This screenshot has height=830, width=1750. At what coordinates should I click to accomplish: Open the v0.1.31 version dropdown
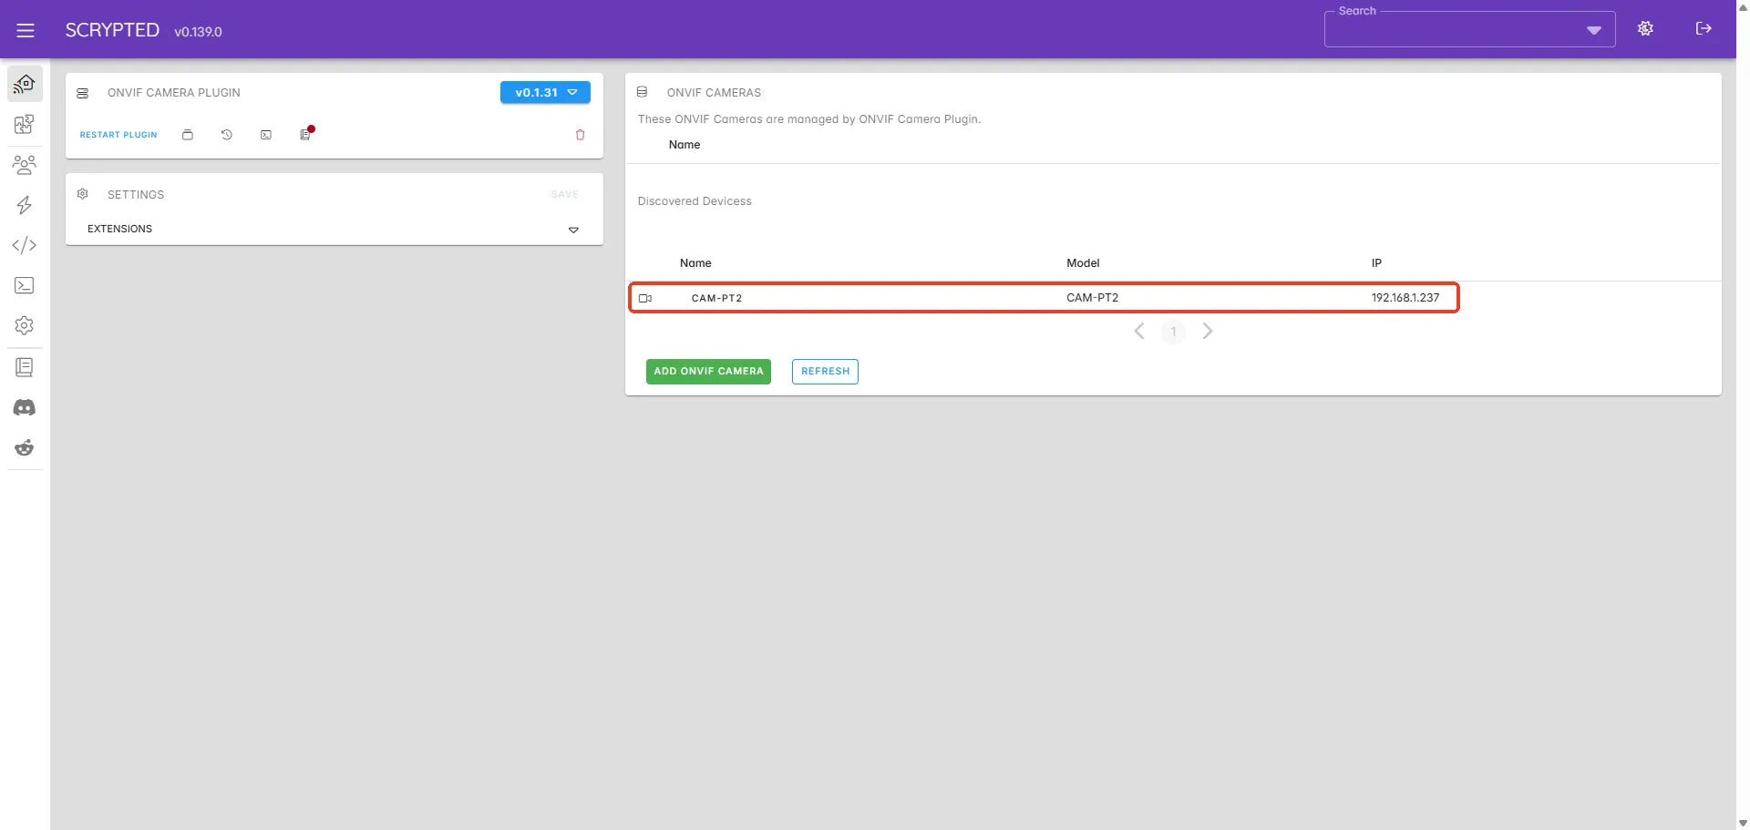pos(545,92)
